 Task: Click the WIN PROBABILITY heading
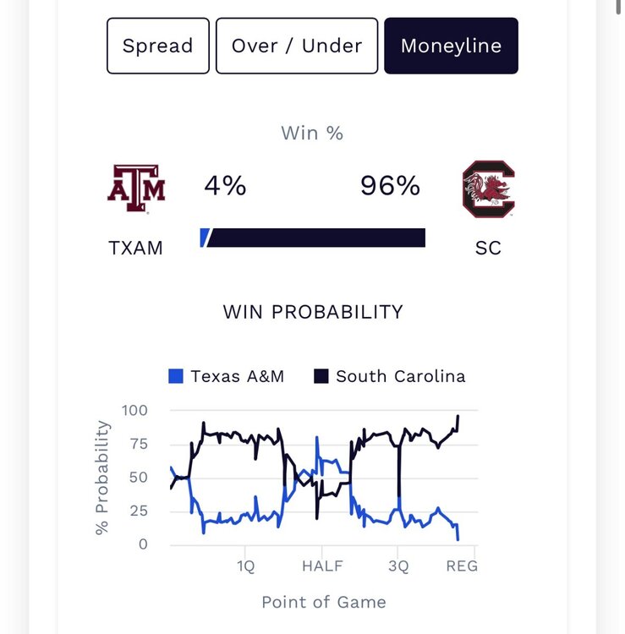[x=313, y=312]
